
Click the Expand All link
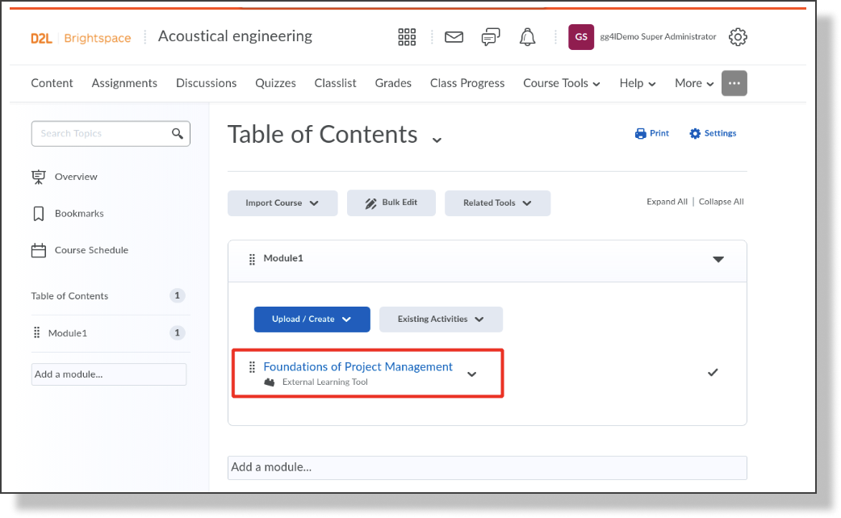(x=667, y=201)
